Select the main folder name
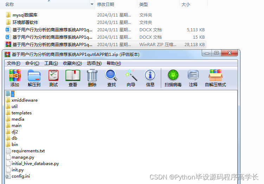 17,126
